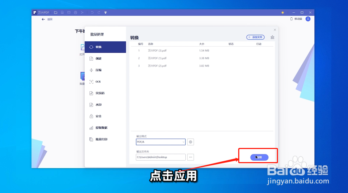Select the 水印 tab in batch sidebar
The image size is (348, 193).
[x=105, y=105]
